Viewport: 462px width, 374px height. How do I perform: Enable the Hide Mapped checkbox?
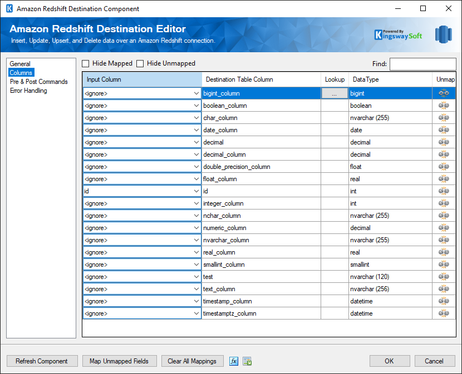point(86,63)
